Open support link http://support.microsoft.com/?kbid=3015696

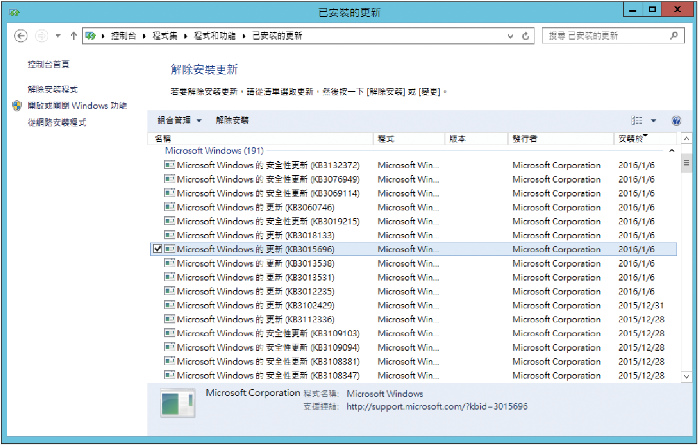click(x=437, y=407)
